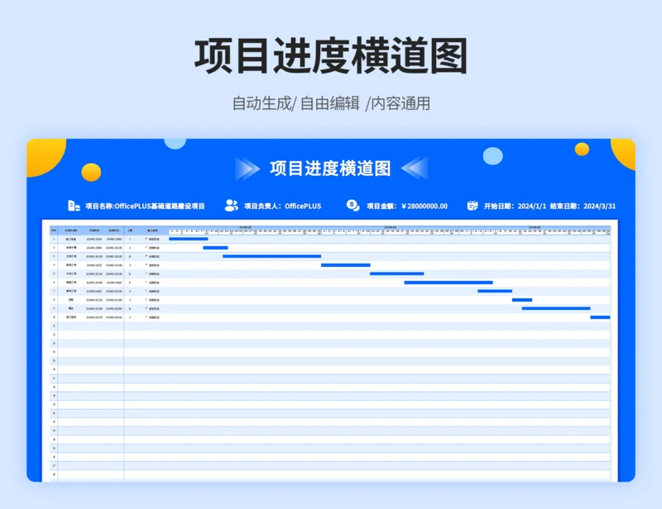Select the longest Gantt bar in row 3
662x509 pixels.
(271, 256)
